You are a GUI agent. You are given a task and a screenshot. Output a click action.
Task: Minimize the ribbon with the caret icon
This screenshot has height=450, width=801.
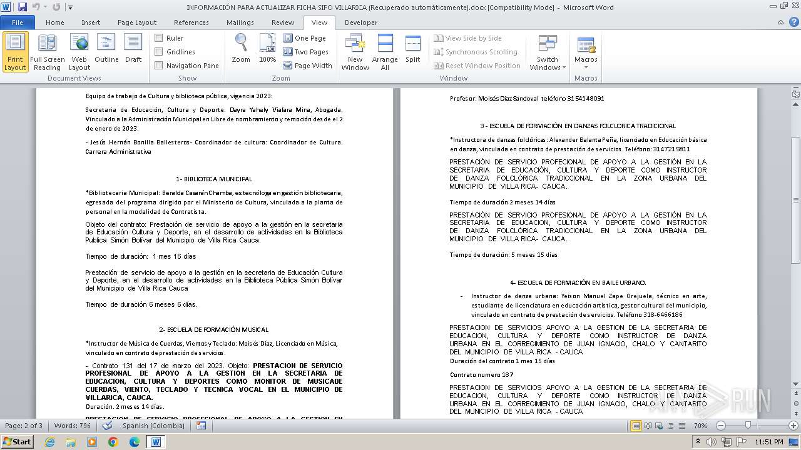click(780, 22)
